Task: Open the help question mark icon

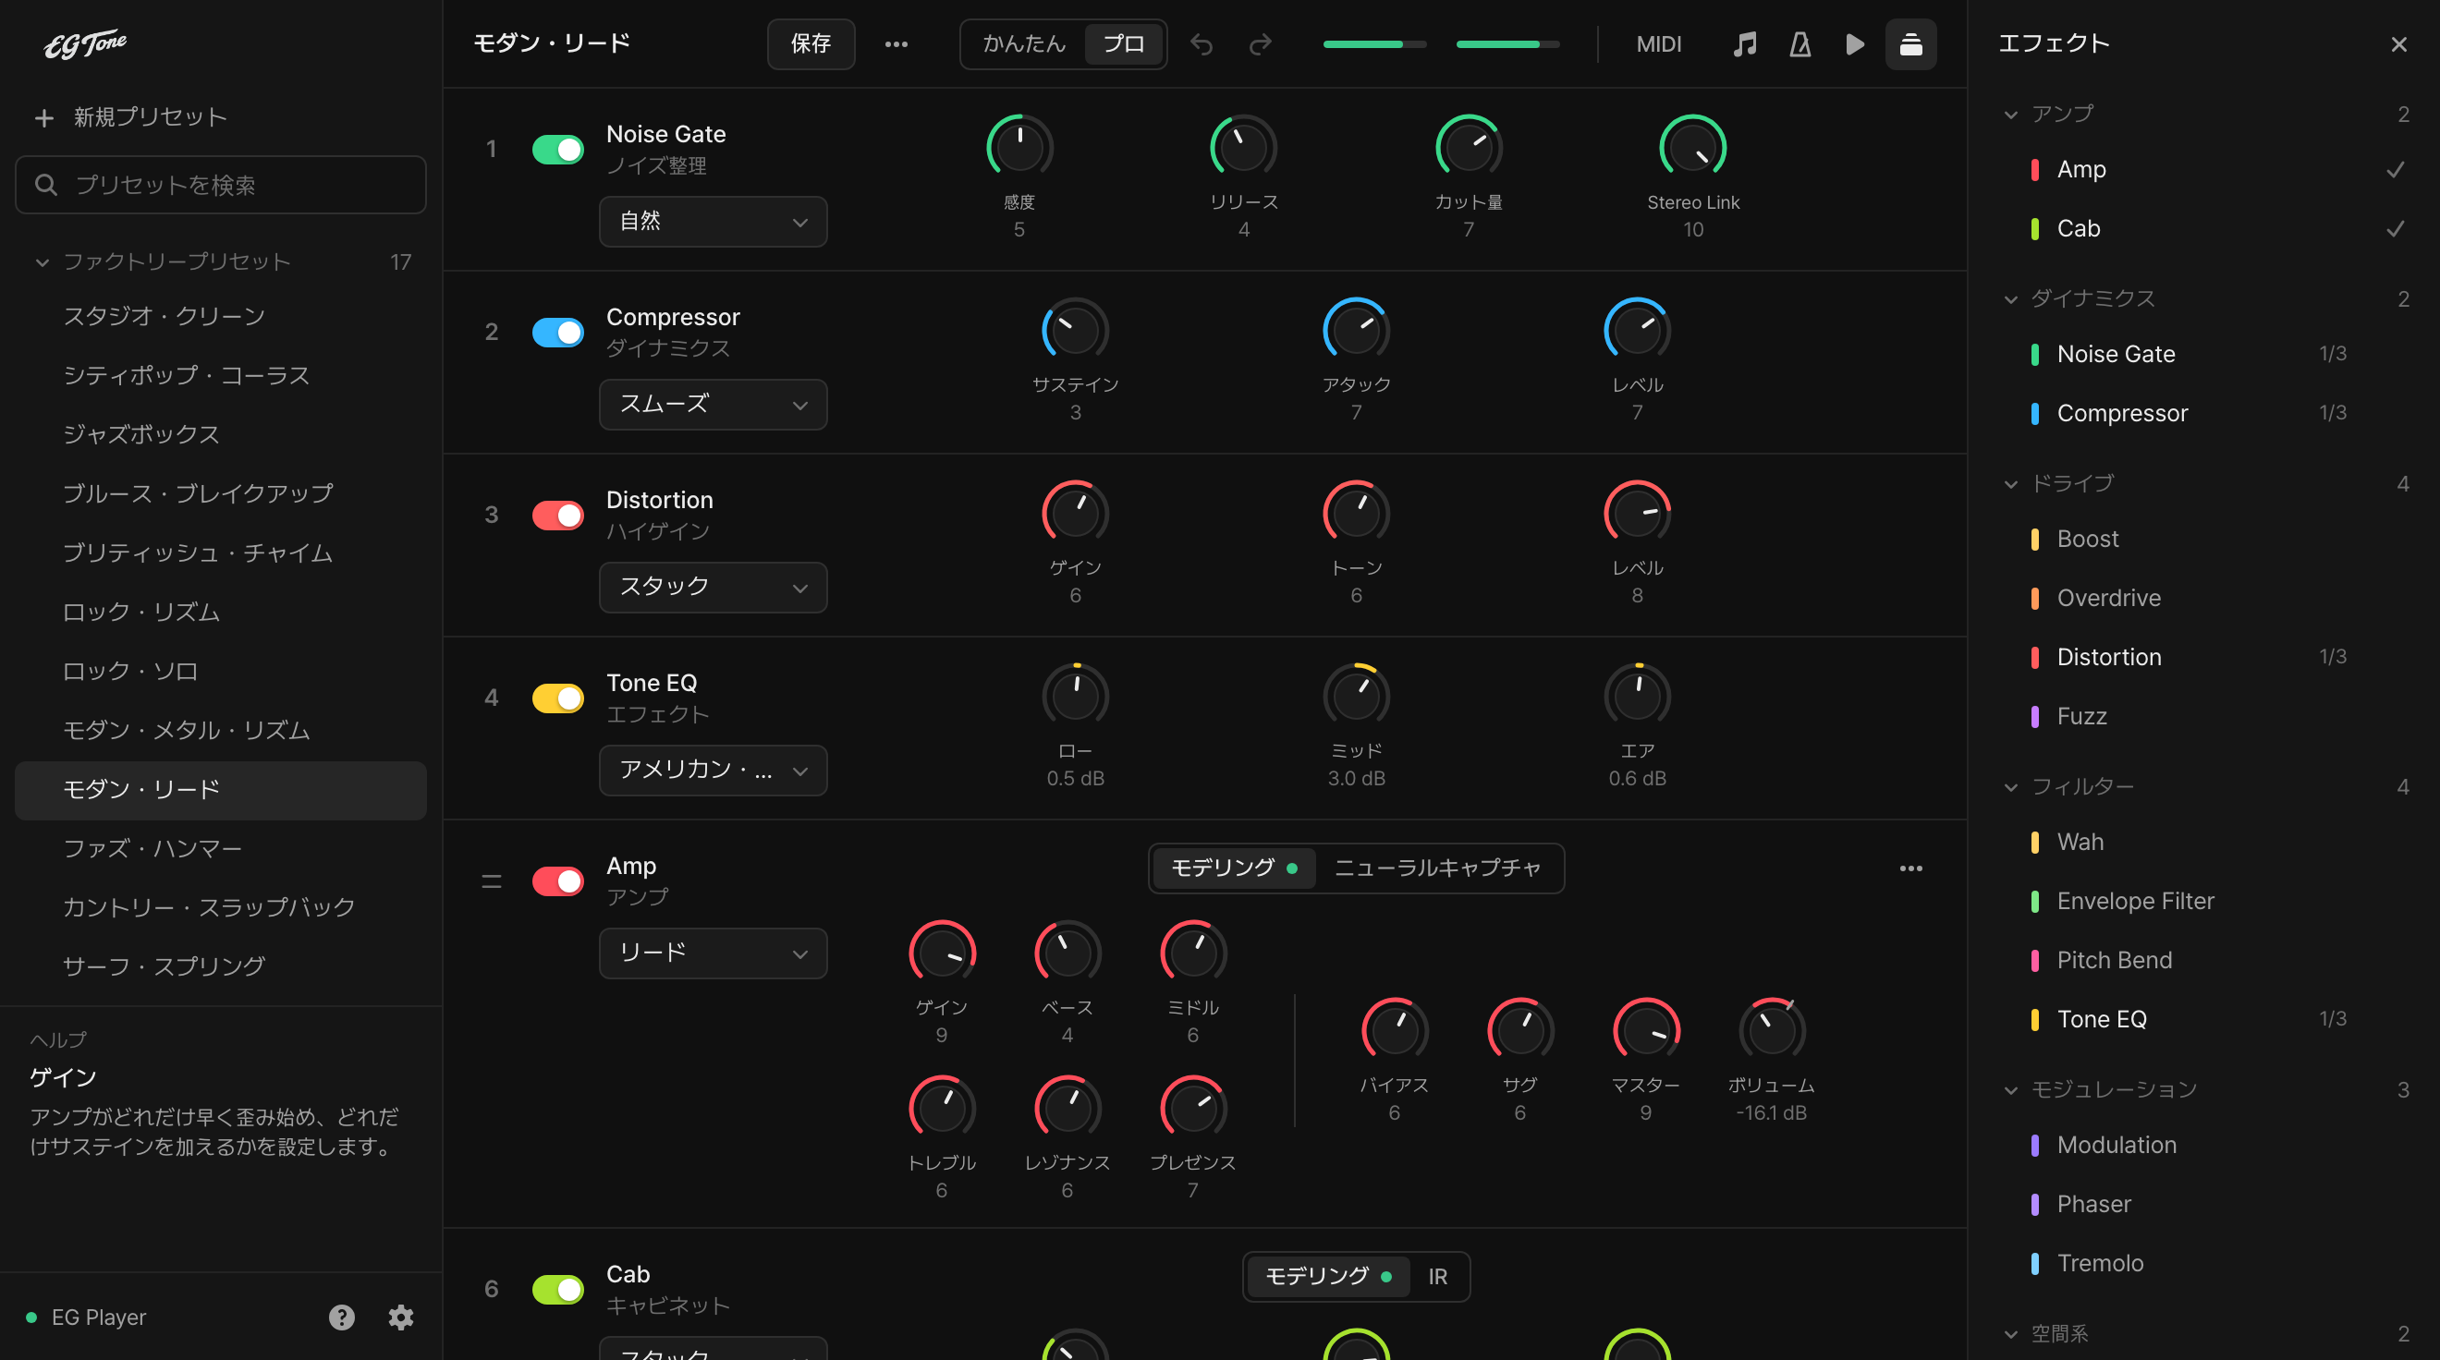Action: 342,1317
